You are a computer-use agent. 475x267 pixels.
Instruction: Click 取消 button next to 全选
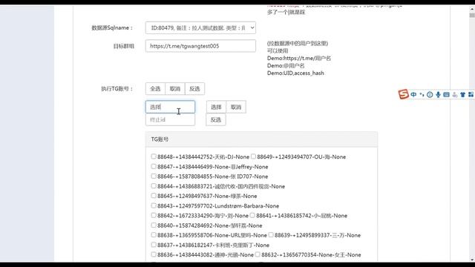[x=175, y=89]
